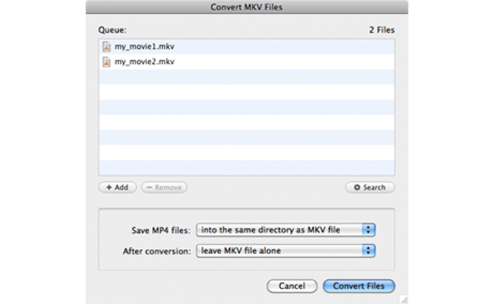Click an empty row in the queue list
Image resolution: width=493 pixels, height=304 pixels.
click(x=246, y=122)
